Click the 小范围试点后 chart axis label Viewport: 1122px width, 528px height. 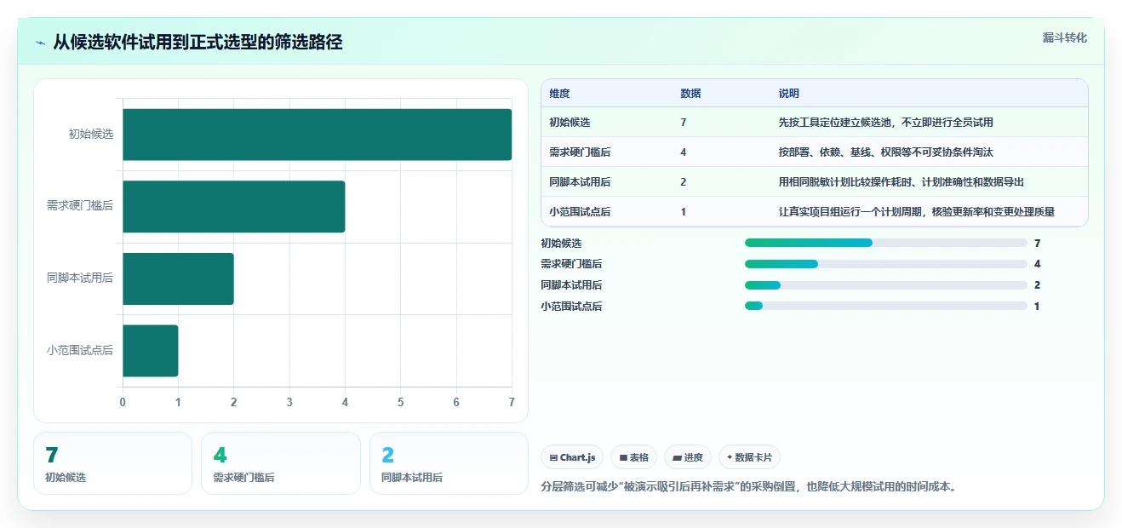80,350
